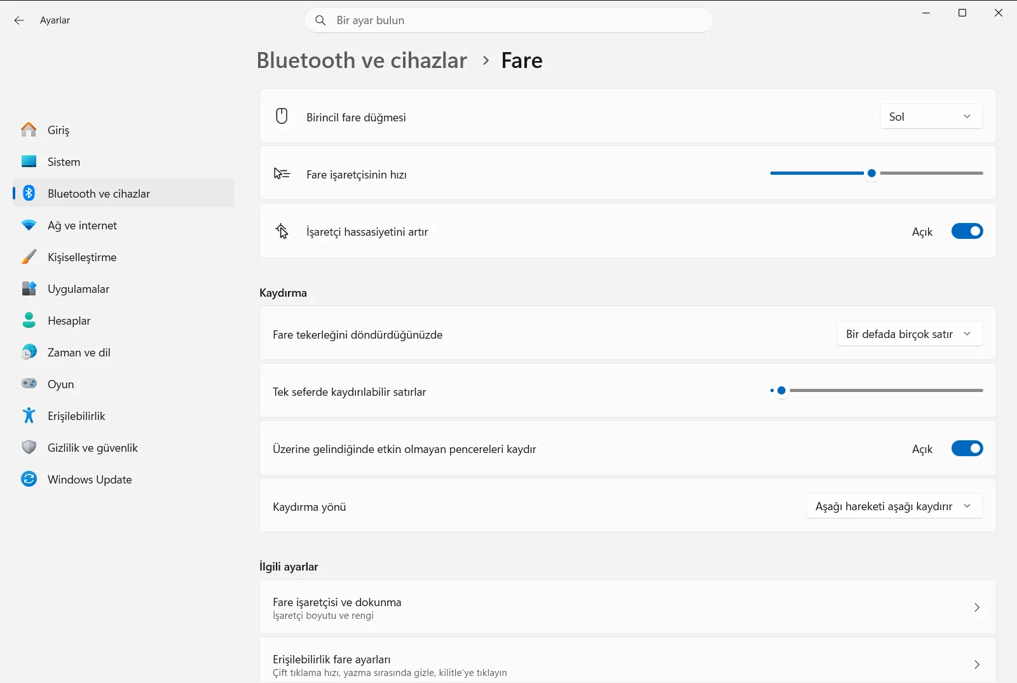Click the Oyun gamepad icon
Viewport: 1017px width, 683px height.
point(29,384)
